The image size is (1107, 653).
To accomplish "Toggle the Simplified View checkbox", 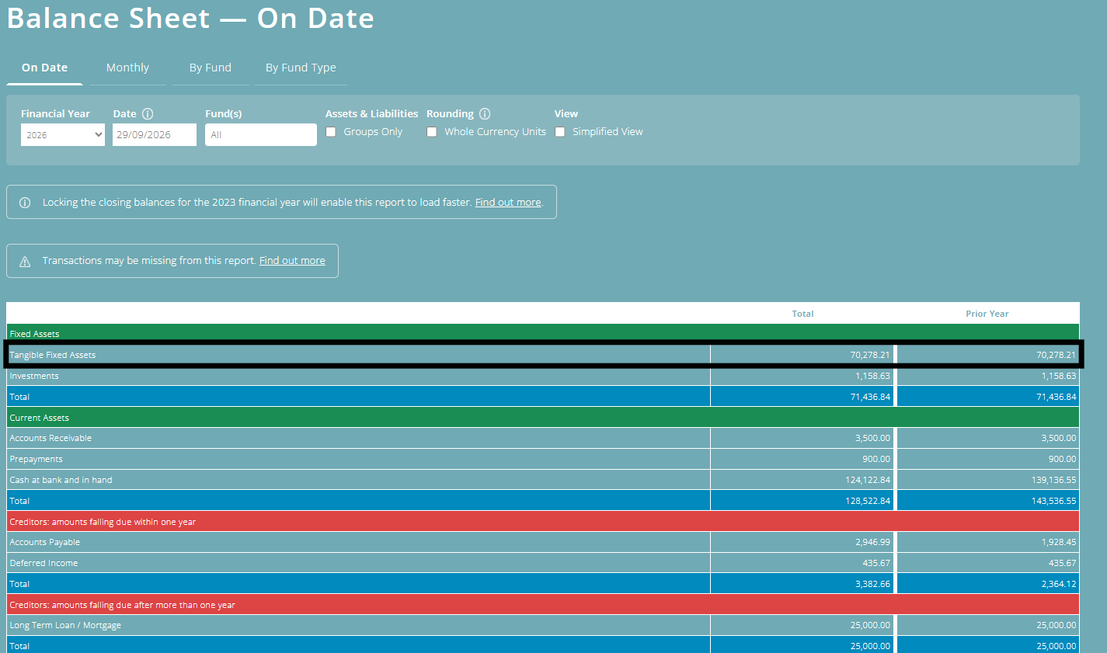I will [x=560, y=132].
